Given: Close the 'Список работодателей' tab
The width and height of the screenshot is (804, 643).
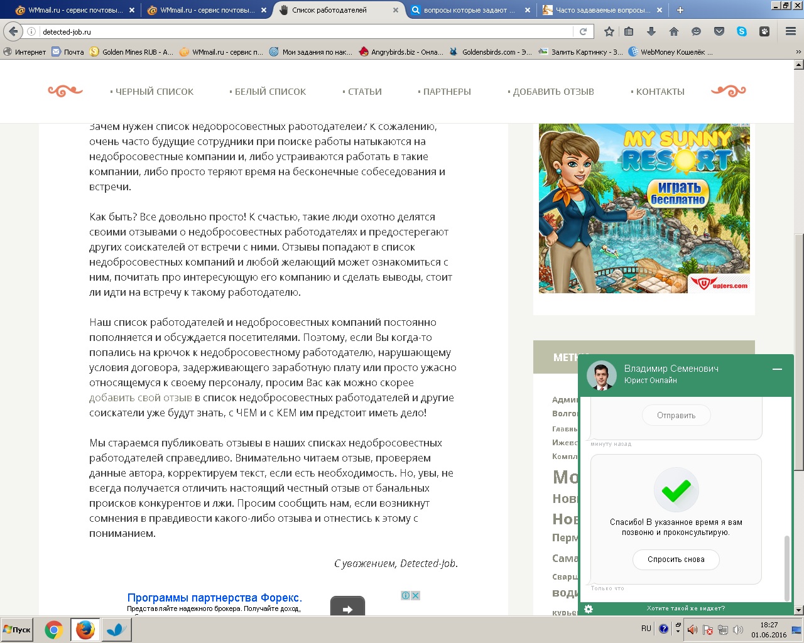Looking at the screenshot, I should click(395, 10).
